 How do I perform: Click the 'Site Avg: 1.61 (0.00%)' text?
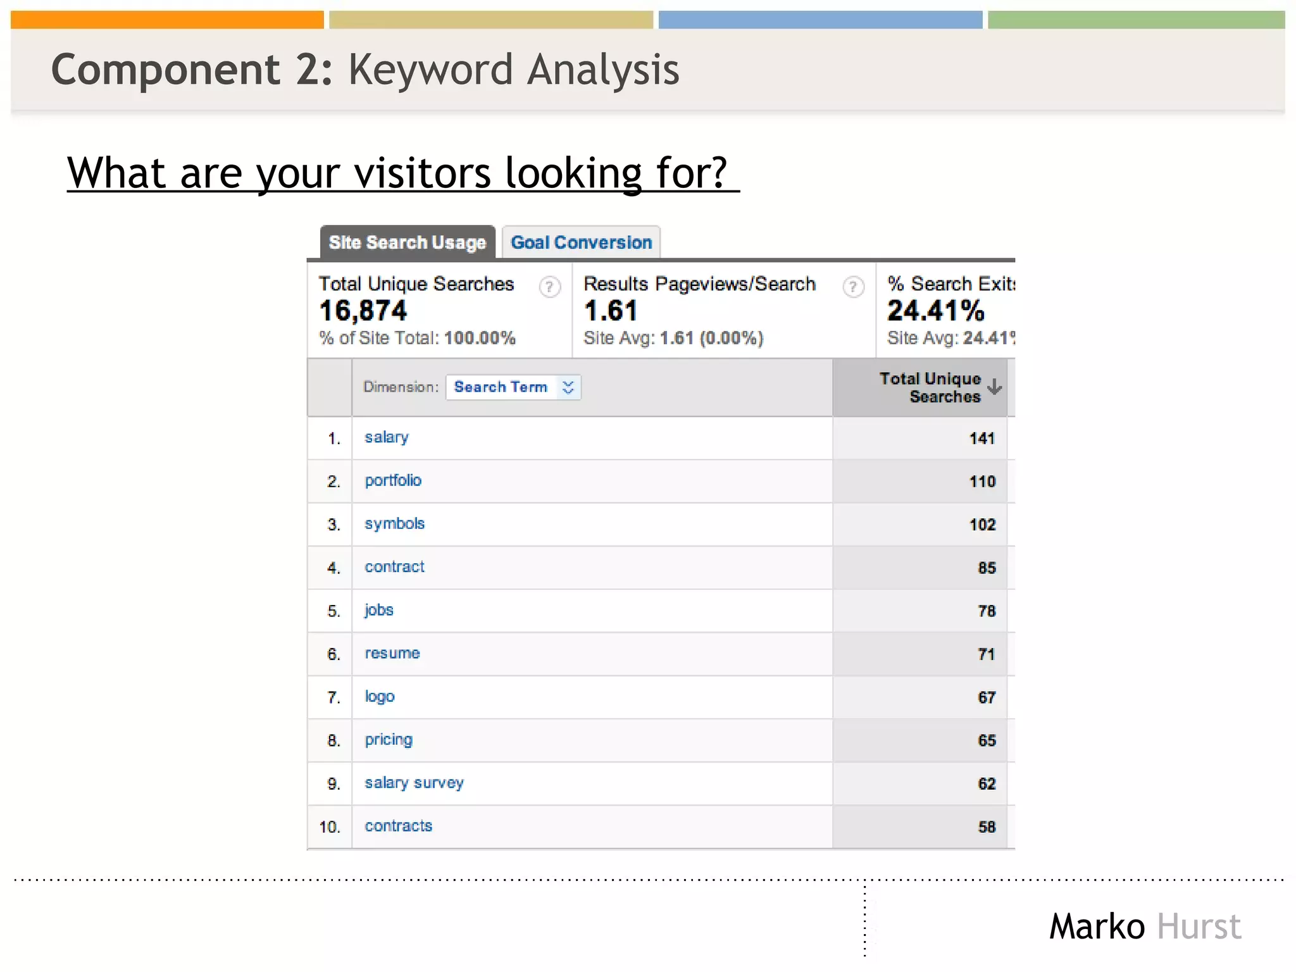tap(673, 338)
